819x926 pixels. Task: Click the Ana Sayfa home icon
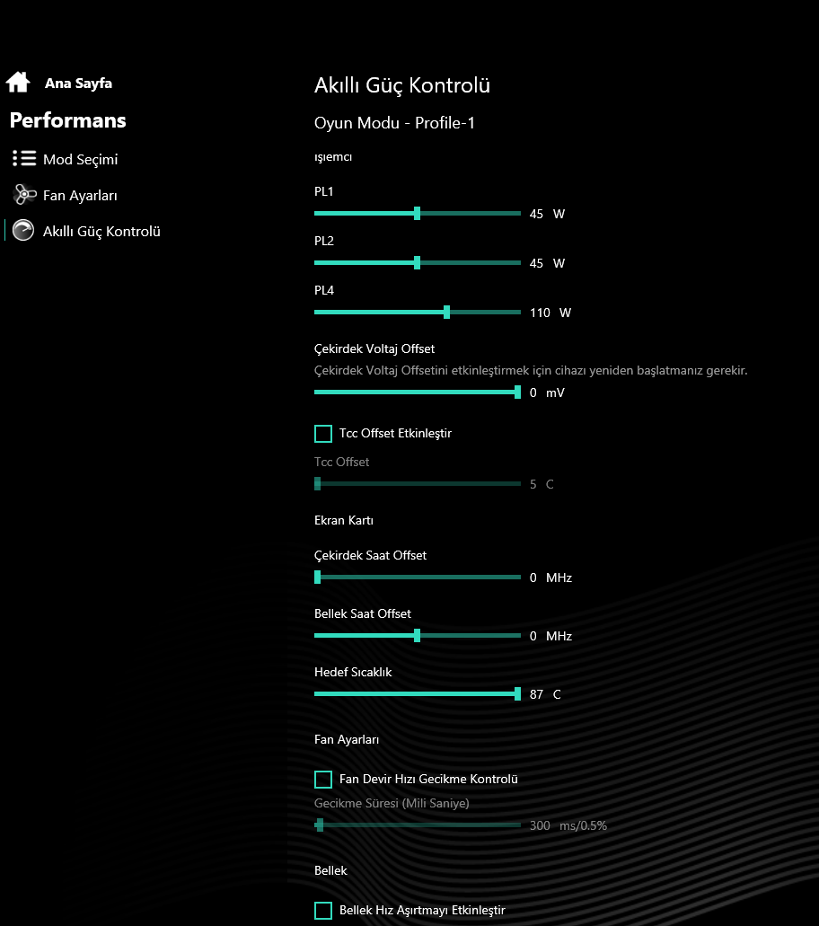click(x=18, y=83)
